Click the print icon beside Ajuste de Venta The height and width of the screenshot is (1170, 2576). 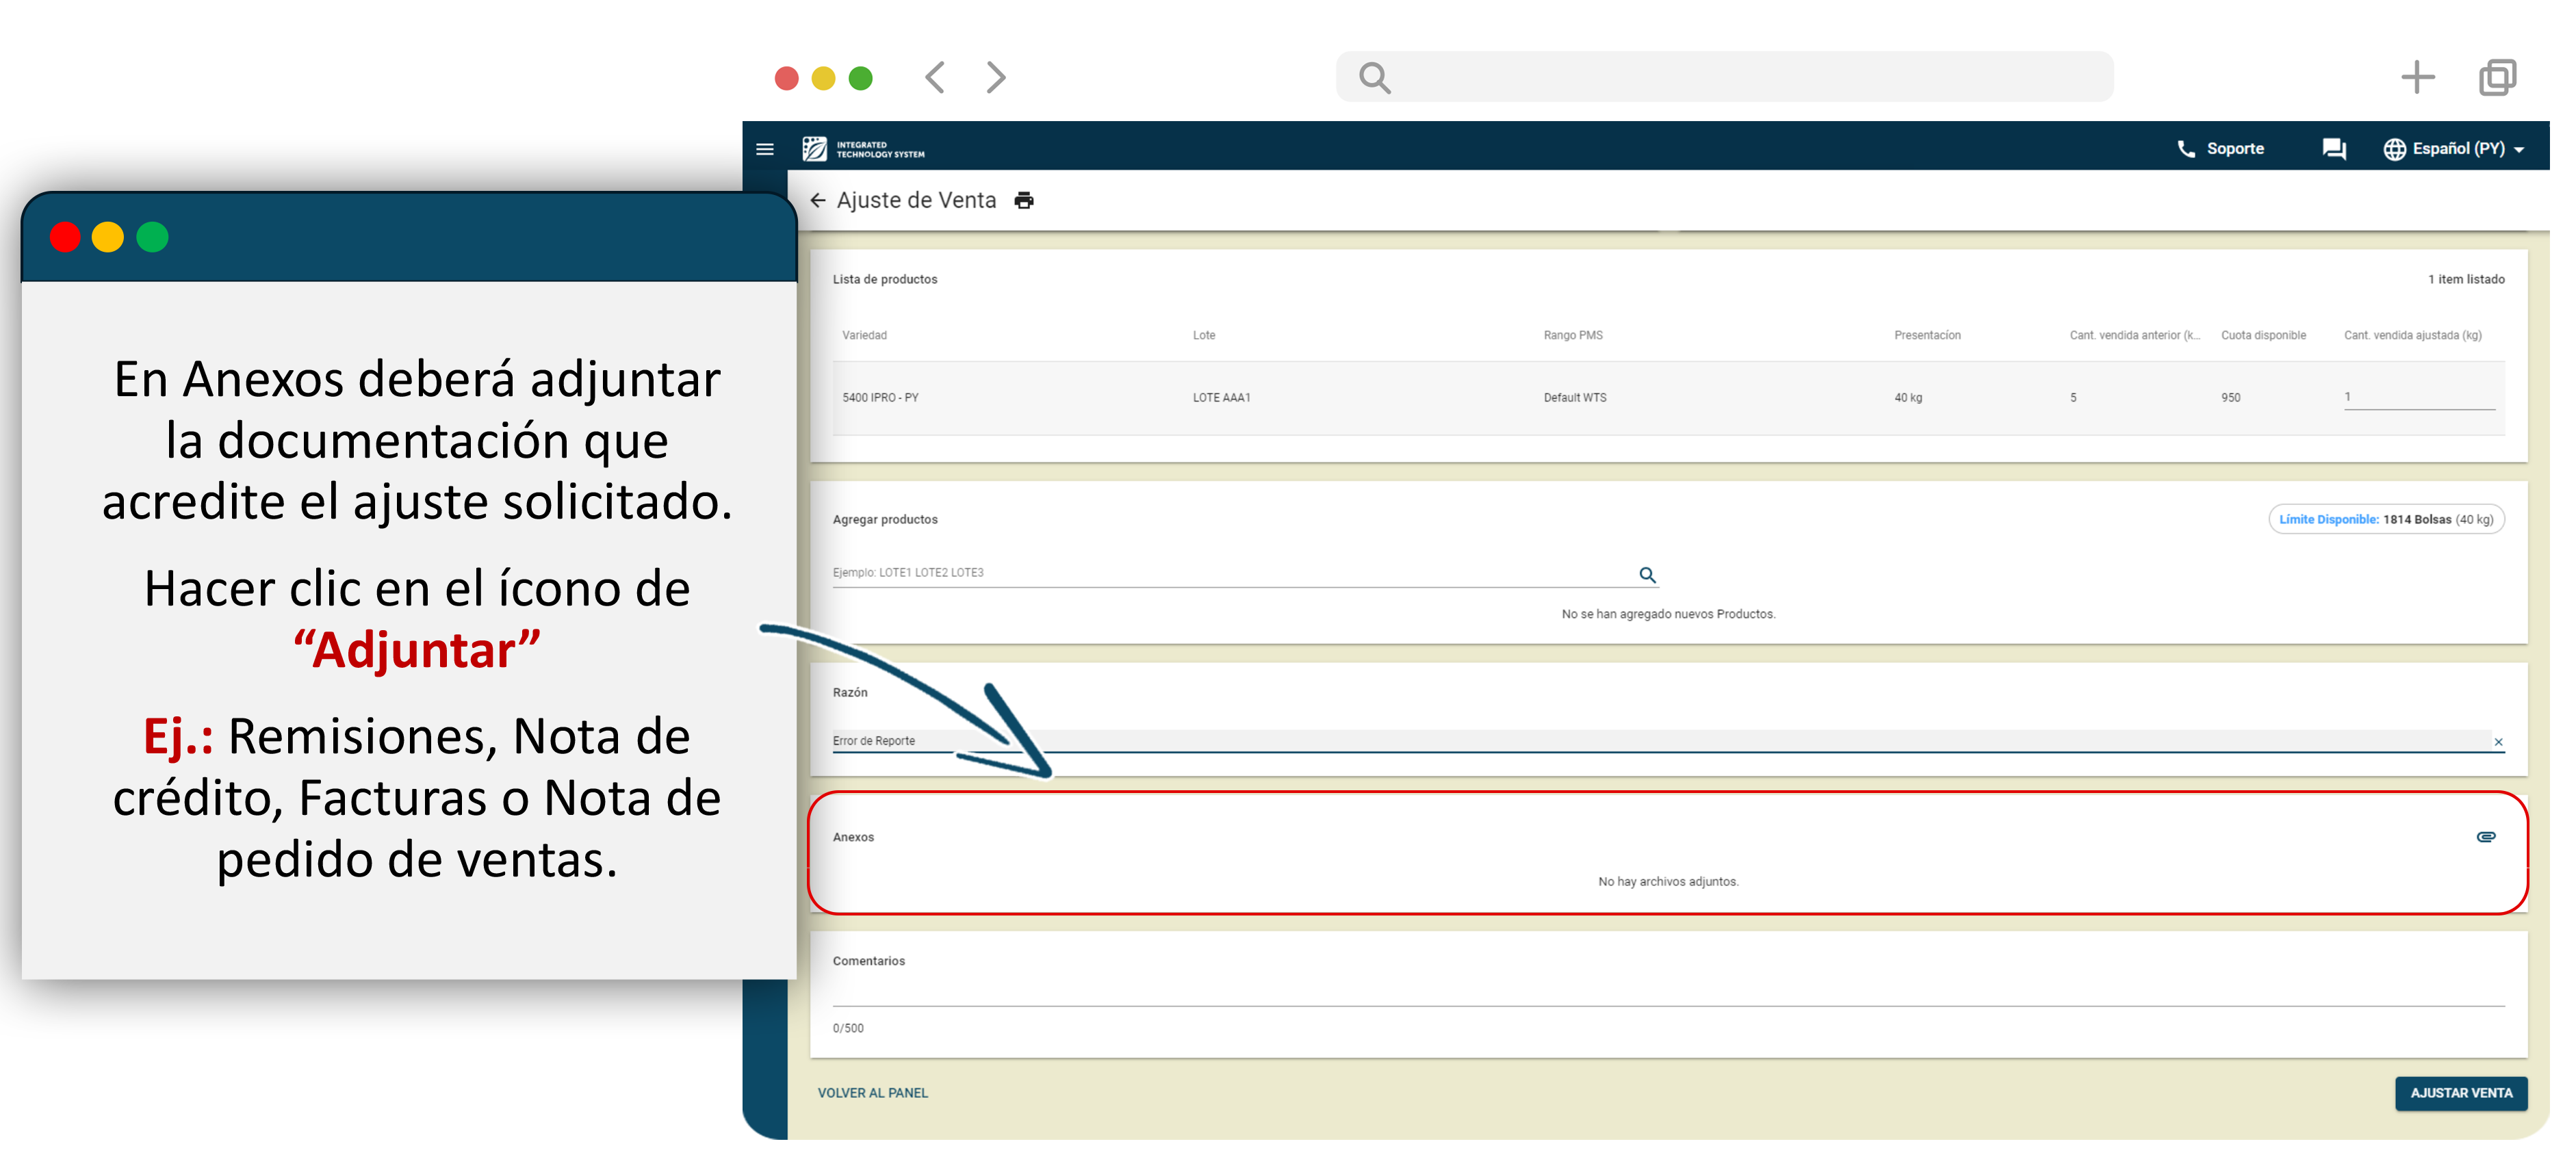pos(1023,201)
